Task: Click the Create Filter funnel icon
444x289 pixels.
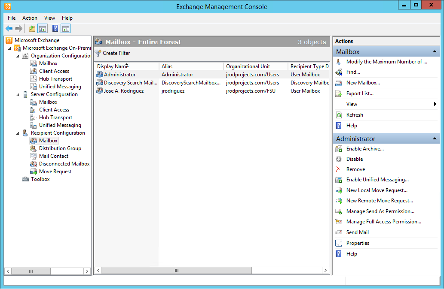Action: [98, 53]
